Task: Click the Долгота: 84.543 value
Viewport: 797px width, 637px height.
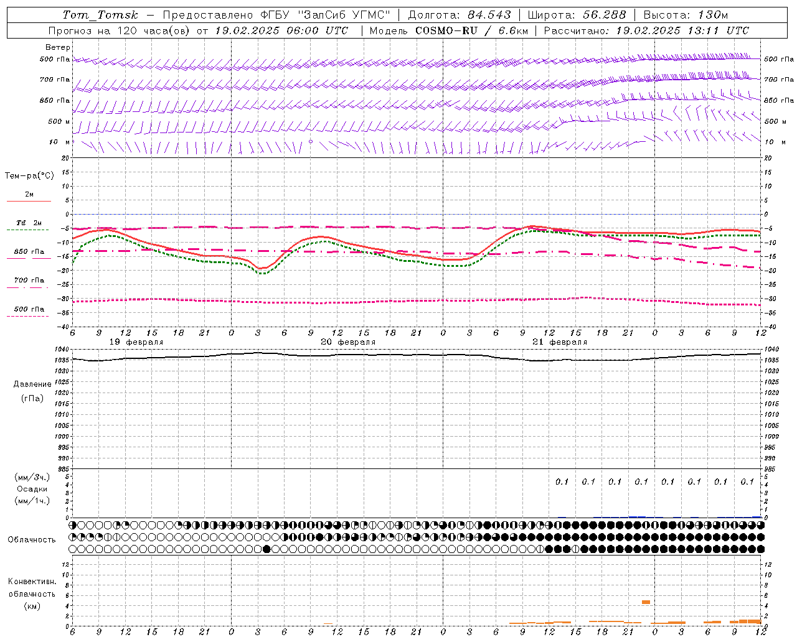Action: tap(460, 15)
